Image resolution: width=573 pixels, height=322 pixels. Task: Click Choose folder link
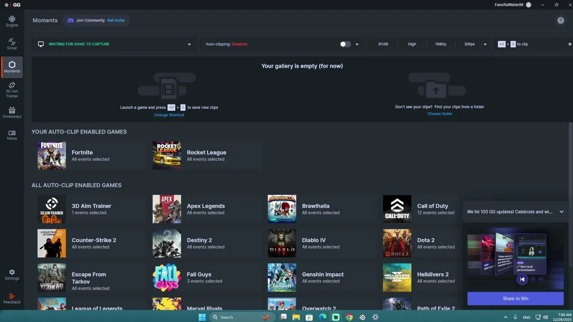(x=440, y=114)
